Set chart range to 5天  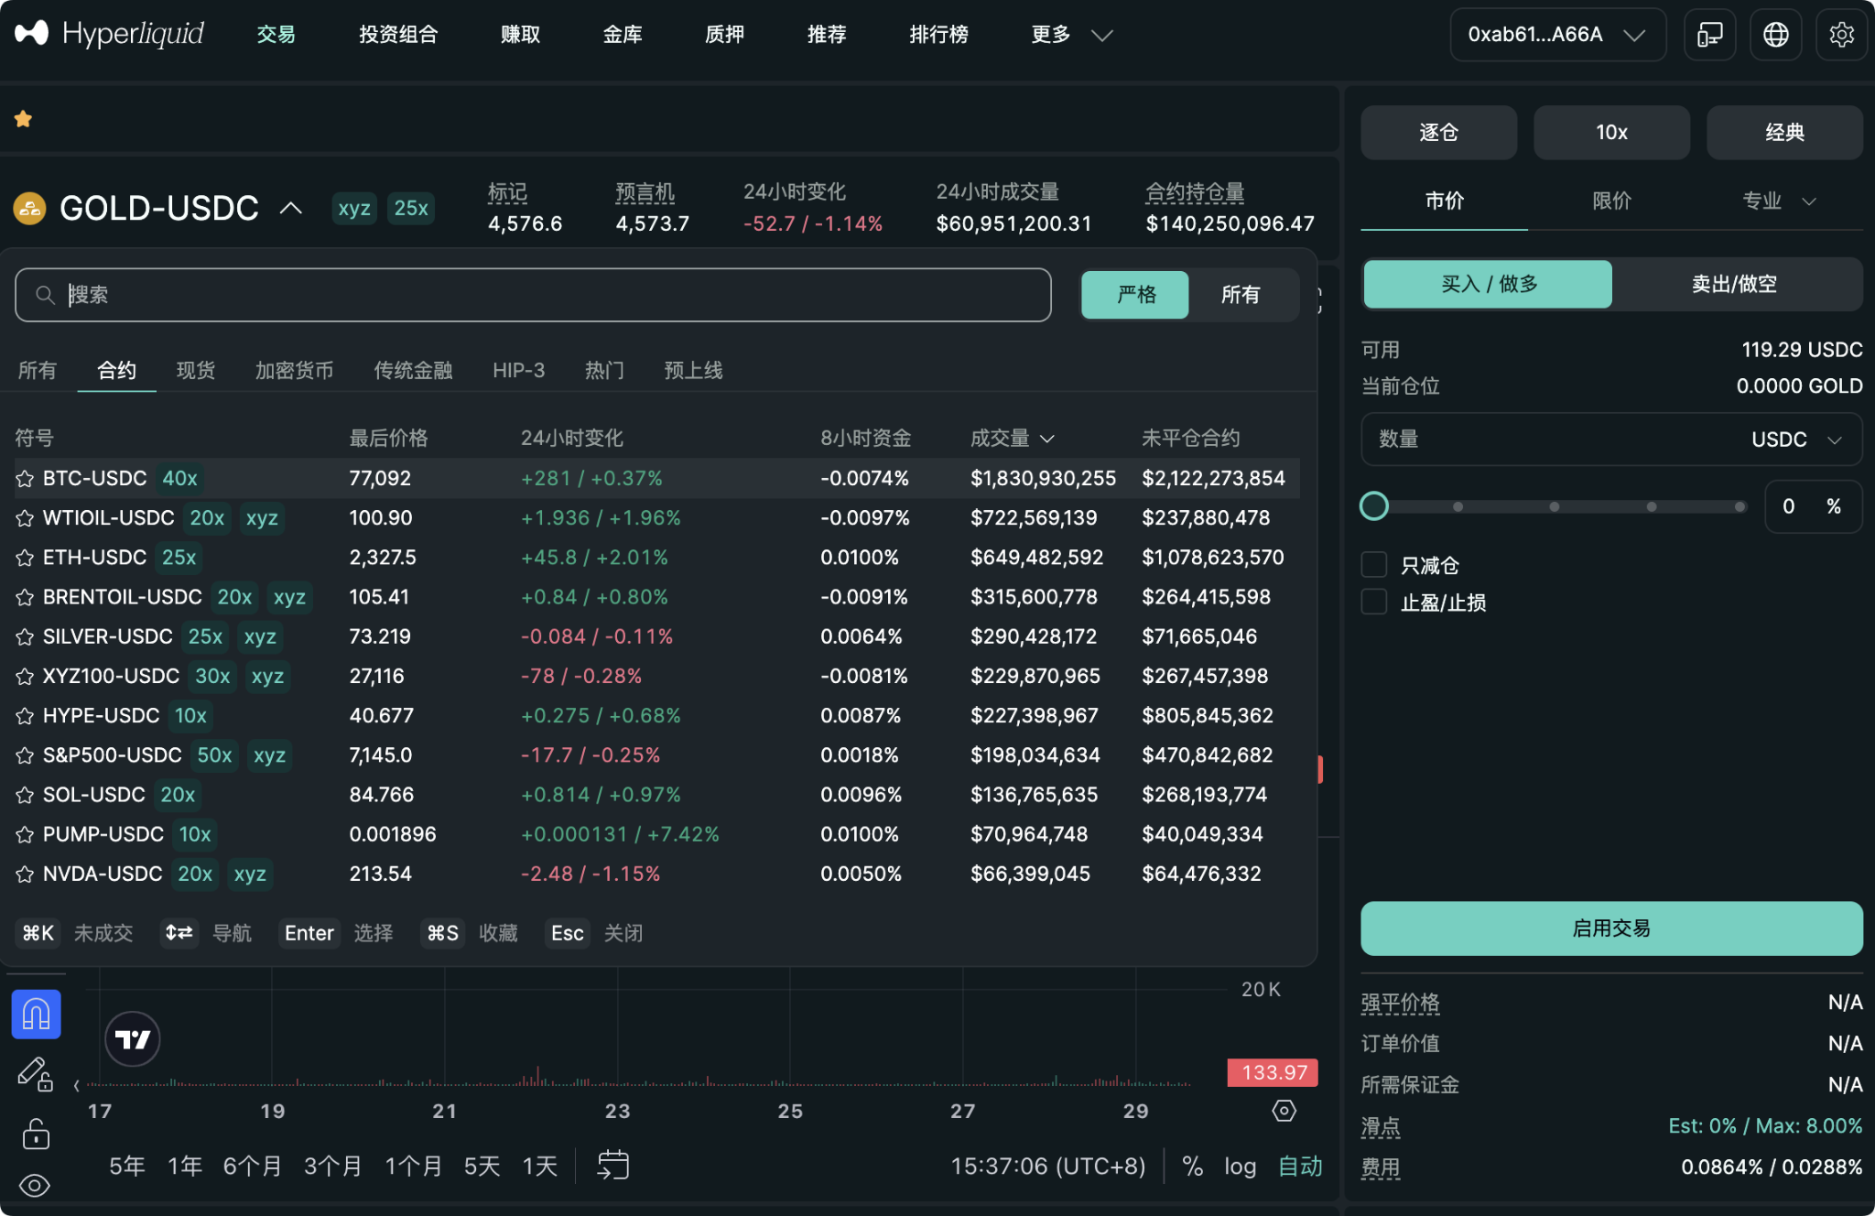(482, 1166)
